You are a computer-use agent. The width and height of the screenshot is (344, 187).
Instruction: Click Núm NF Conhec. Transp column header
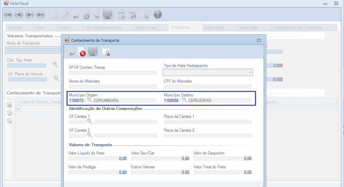42,102
